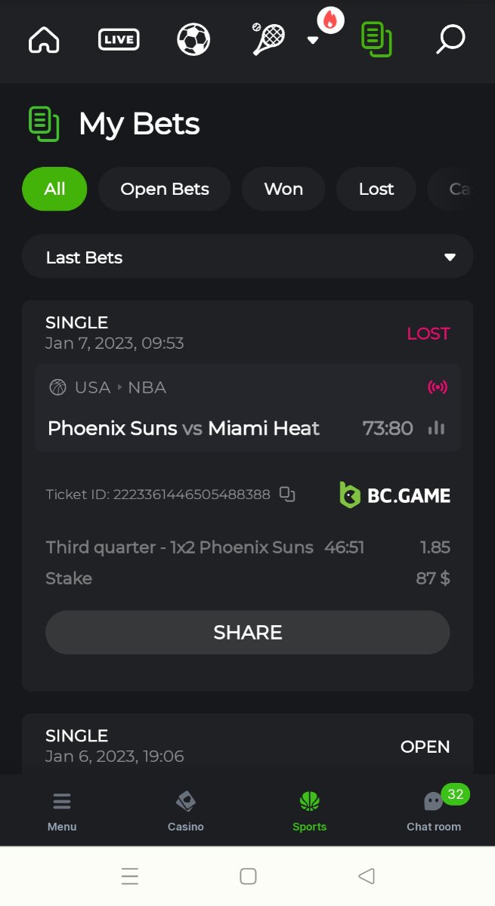Open the Casino section
The width and height of the screenshot is (495, 906).
pos(186,811)
